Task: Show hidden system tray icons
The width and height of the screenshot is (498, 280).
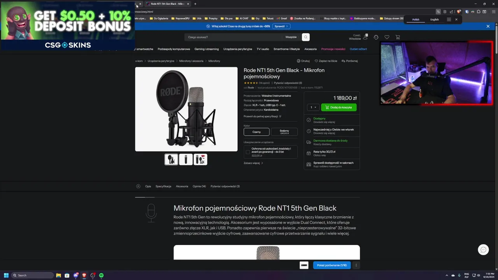Action: [x=447, y=275]
